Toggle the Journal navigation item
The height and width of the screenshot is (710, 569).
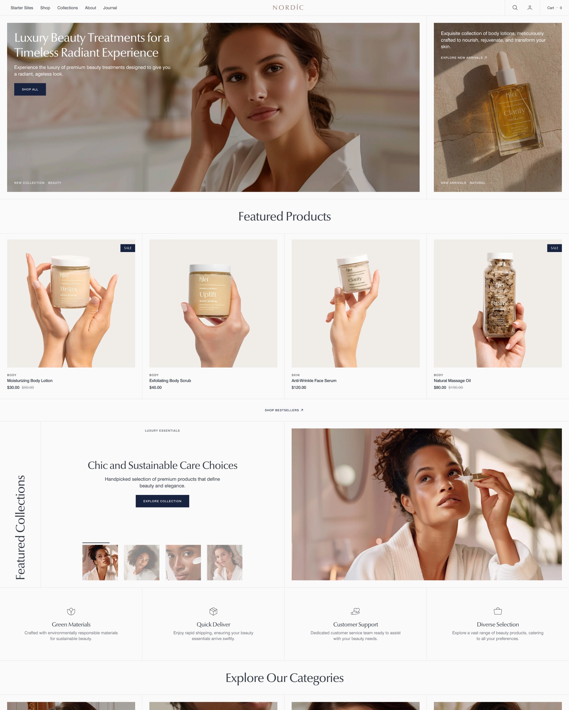click(x=110, y=8)
